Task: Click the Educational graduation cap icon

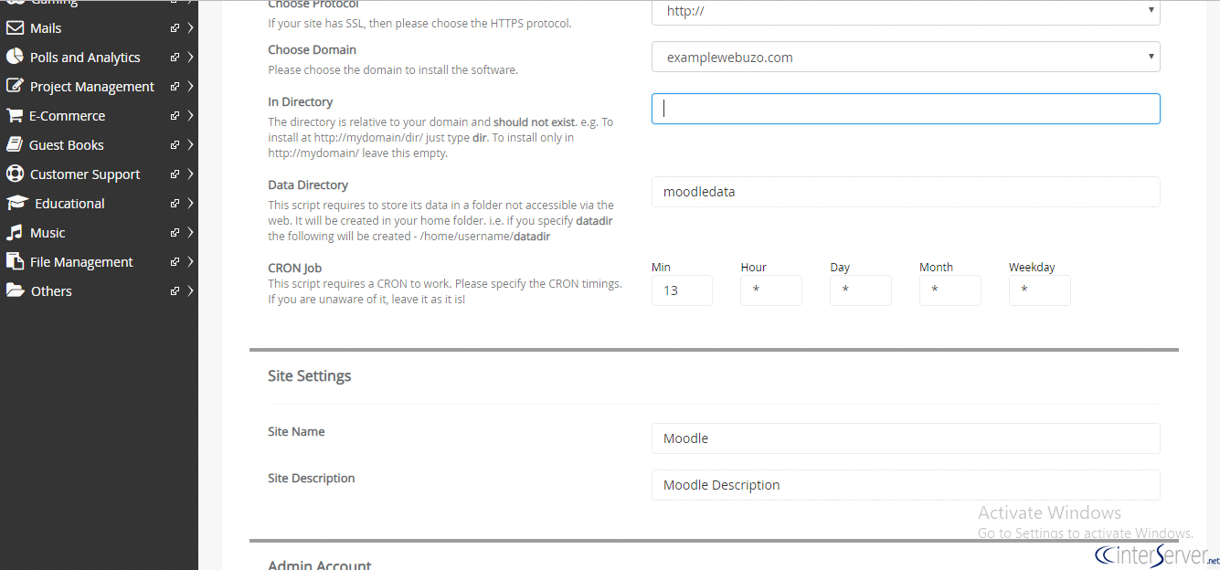Action: click(x=17, y=203)
